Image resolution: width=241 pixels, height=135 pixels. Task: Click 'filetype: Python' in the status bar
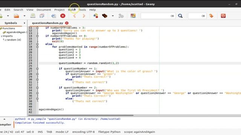109,132
